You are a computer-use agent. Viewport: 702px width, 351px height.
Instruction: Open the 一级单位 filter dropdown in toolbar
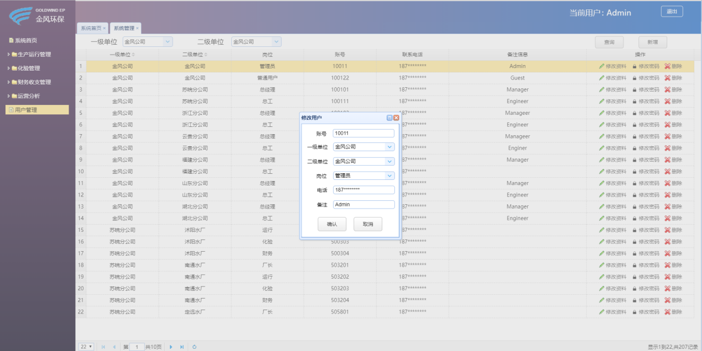pos(168,41)
